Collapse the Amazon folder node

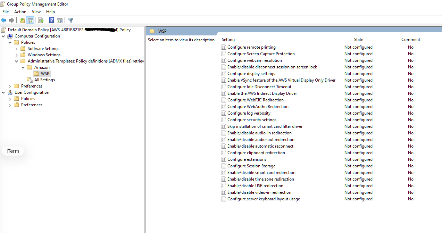[x=23, y=67]
